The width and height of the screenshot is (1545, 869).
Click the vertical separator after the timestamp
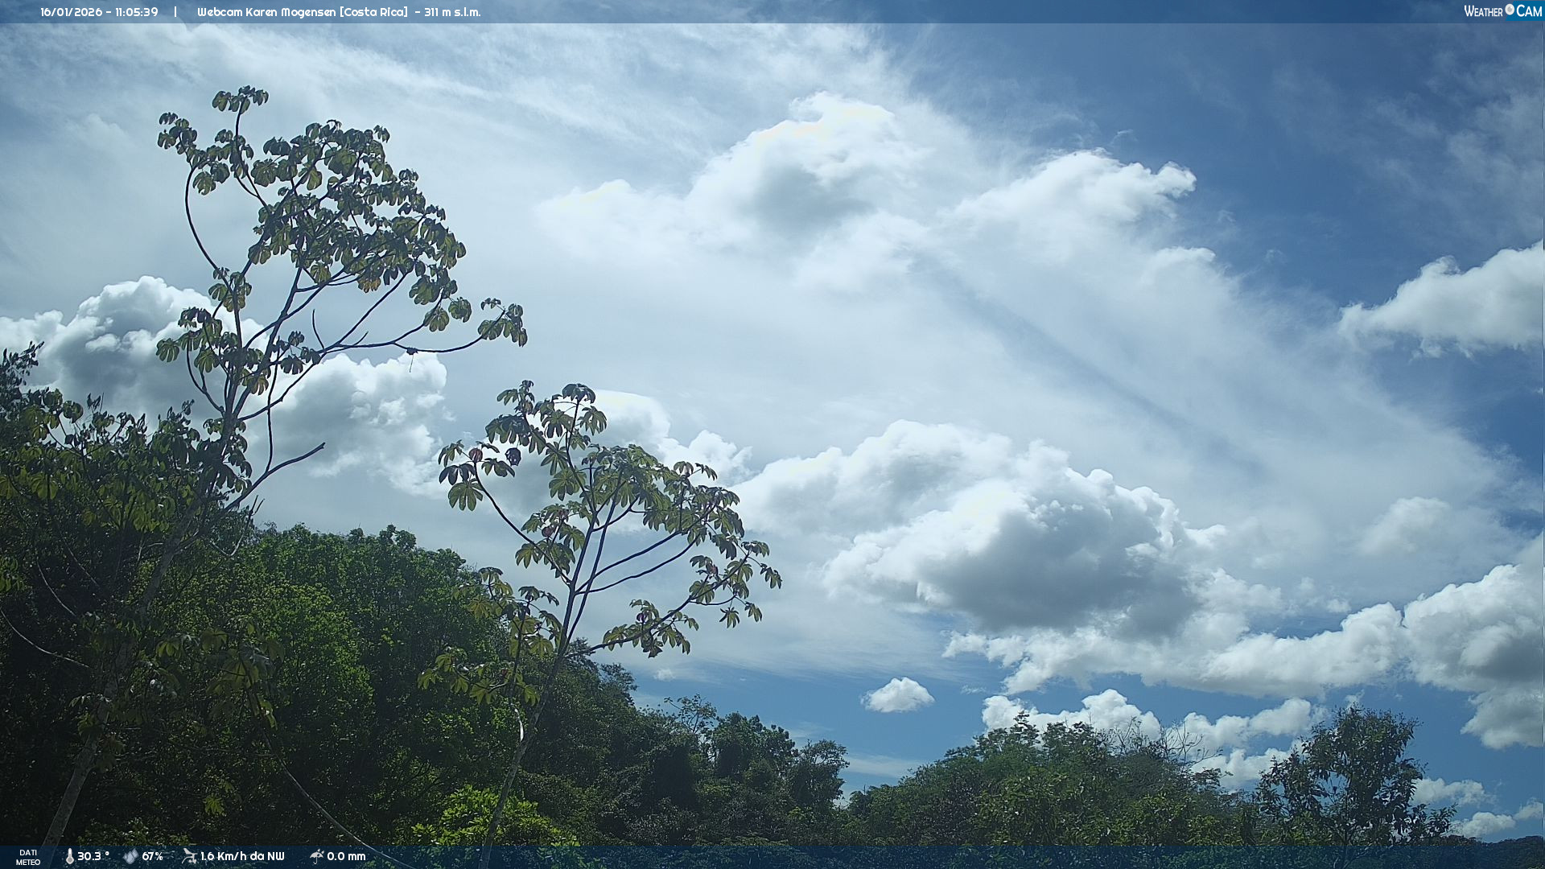click(x=175, y=12)
